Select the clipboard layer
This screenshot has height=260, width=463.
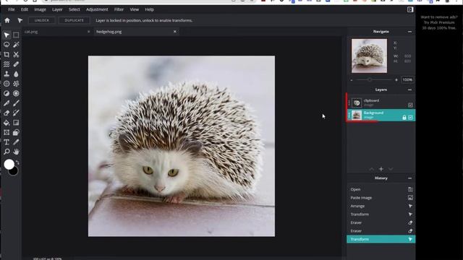[381, 103]
